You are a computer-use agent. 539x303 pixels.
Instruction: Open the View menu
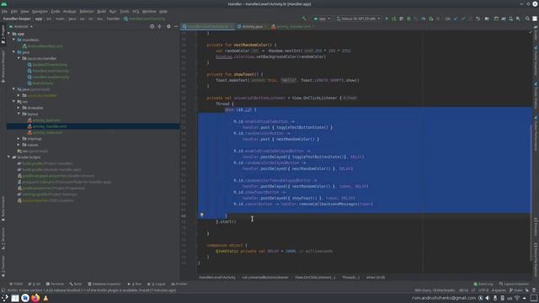point(24,11)
